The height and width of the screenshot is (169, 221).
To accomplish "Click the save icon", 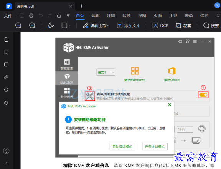I will click(x=22, y=16).
